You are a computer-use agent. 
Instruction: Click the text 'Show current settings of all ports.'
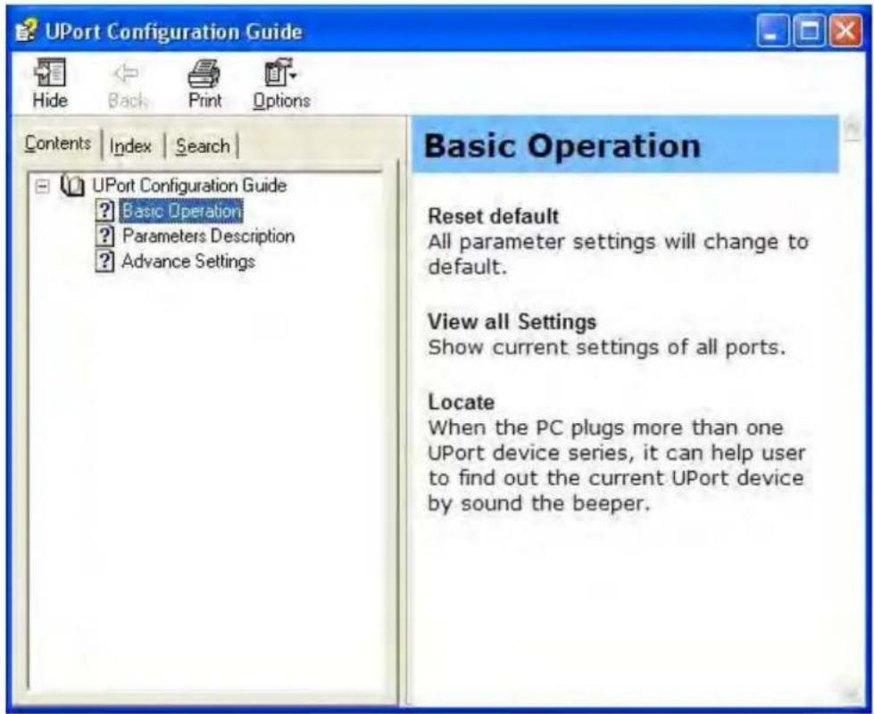(x=606, y=347)
